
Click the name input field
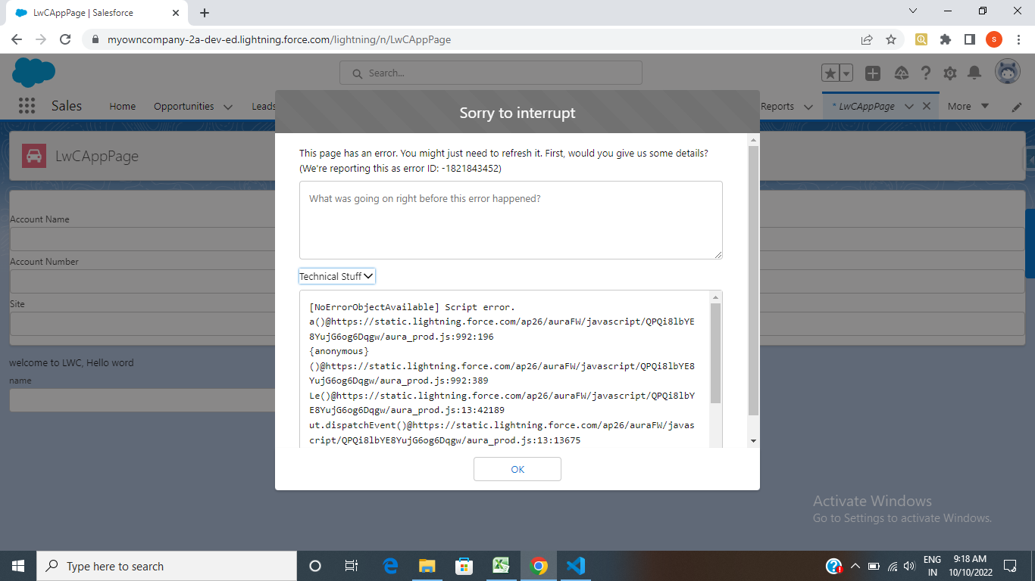click(142, 400)
